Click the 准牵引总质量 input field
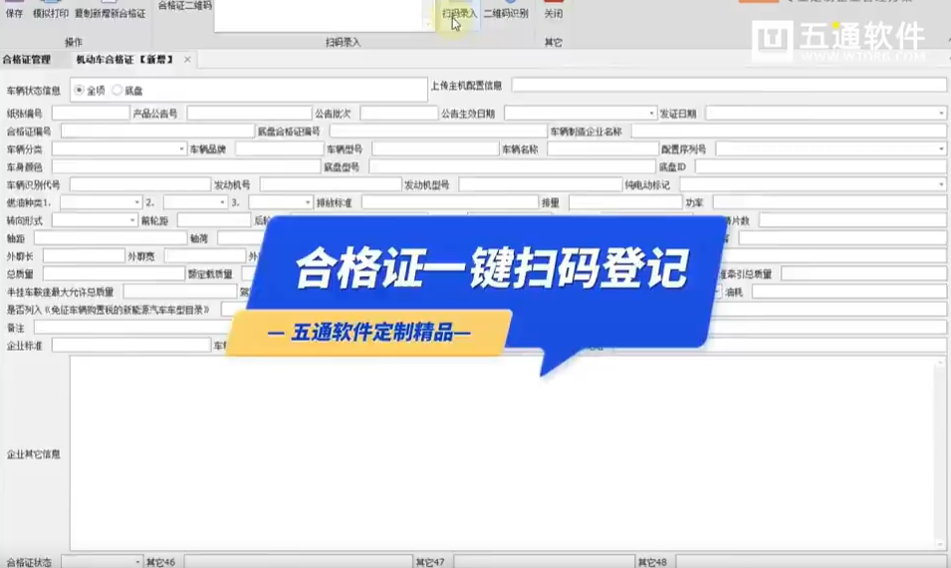The image size is (951, 568). [x=863, y=274]
